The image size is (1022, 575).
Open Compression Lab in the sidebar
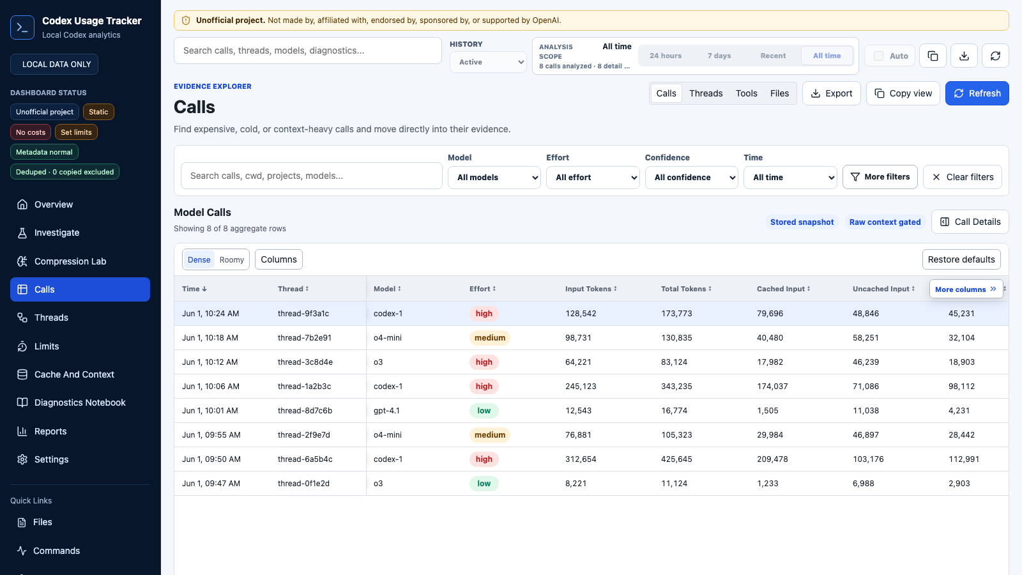coord(80,261)
